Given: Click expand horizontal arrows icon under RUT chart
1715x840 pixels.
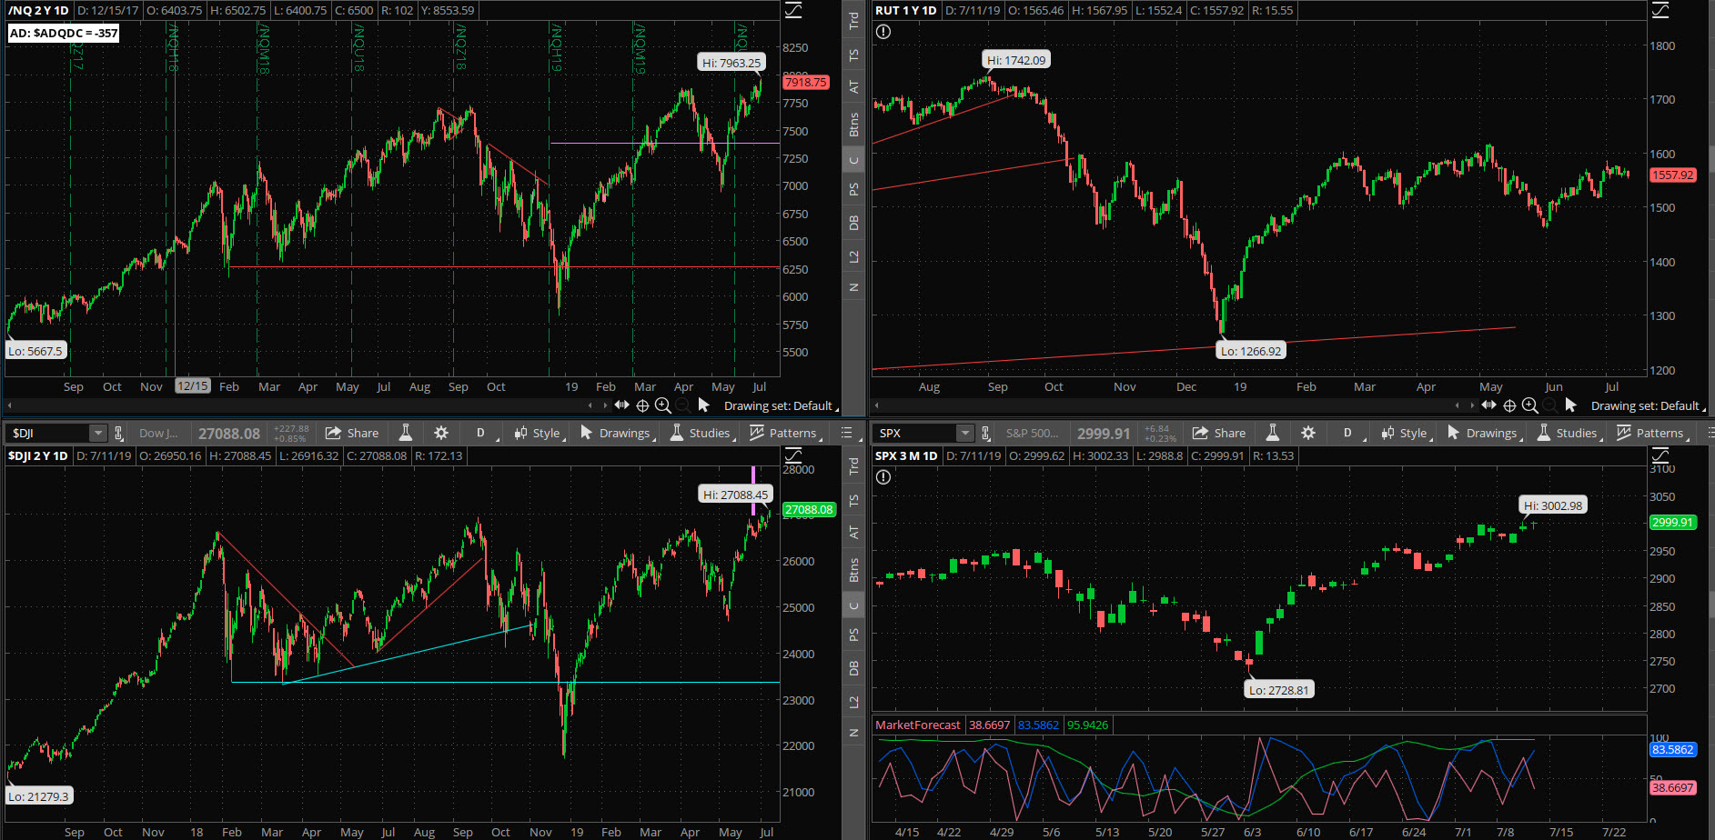Looking at the screenshot, I should coord(1488,405).
